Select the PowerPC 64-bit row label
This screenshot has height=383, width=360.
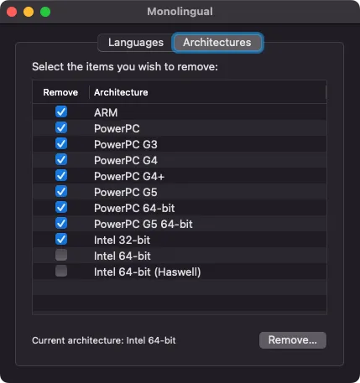pyautogui.click(x=134, y=208)
